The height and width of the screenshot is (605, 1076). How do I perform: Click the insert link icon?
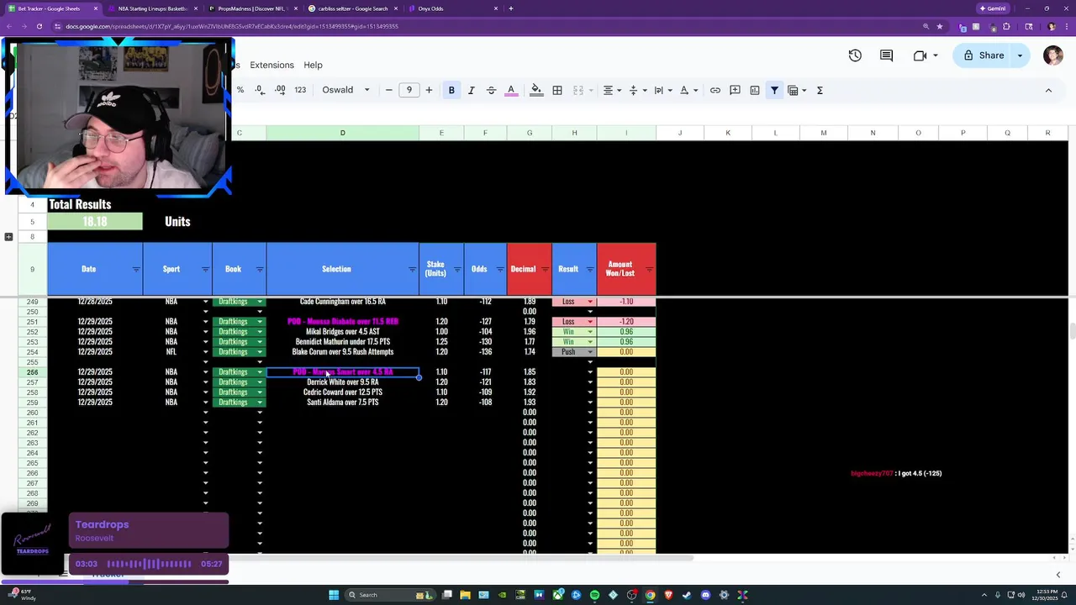715,90
